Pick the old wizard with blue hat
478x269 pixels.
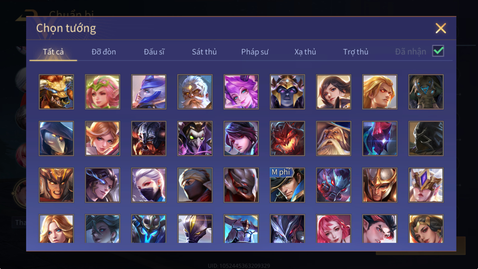[333, 138]
